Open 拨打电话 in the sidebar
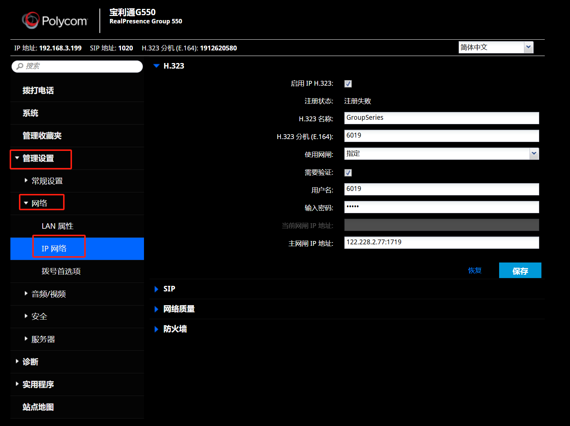Screen dimensions: 570x426 [x=38, y=90]
